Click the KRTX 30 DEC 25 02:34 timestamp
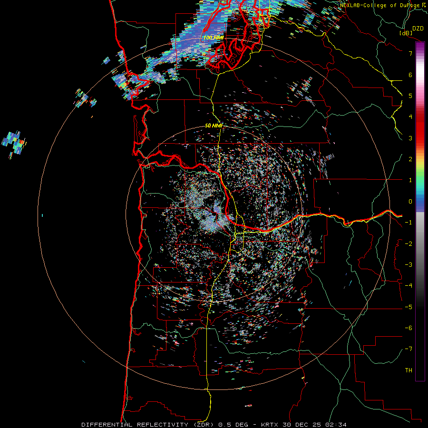 pos(304,425)
